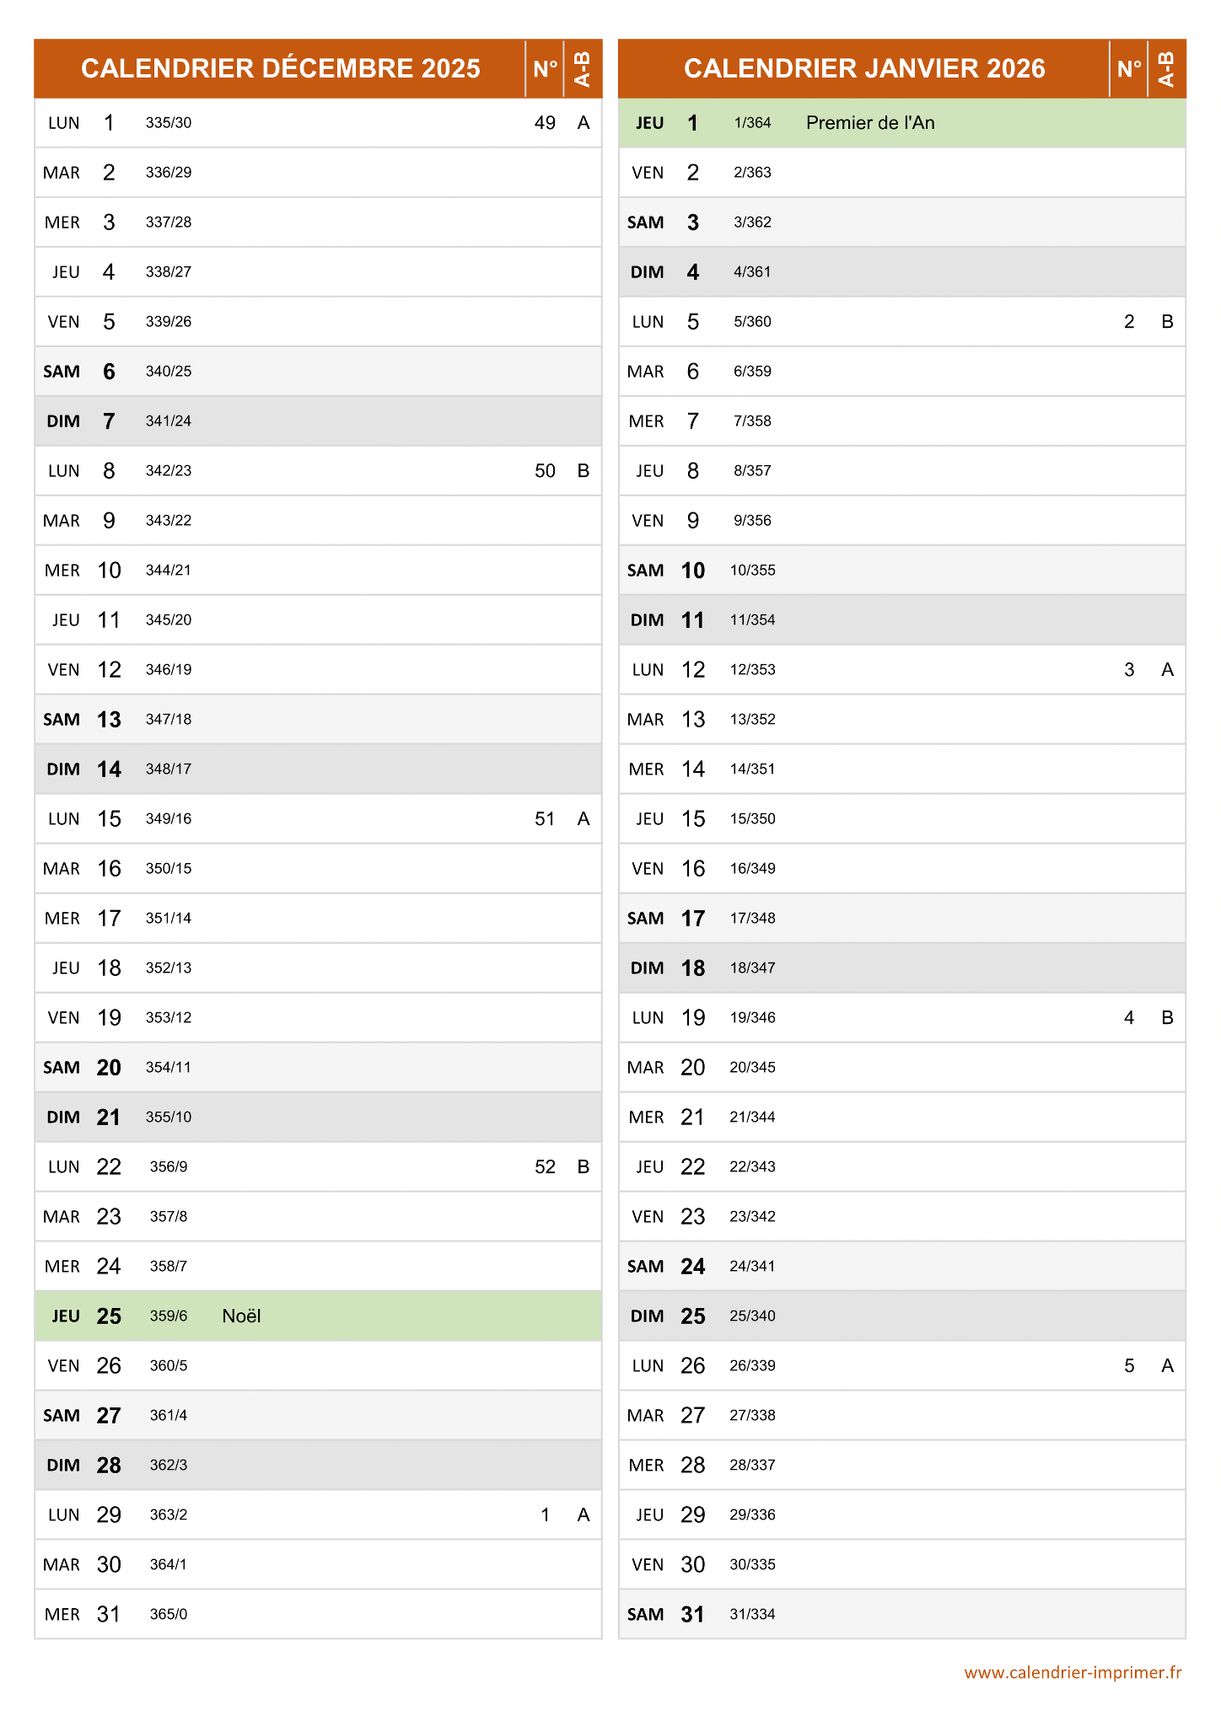
Task: Click Sunday December 14 row
Action: (x=318, y=769)
